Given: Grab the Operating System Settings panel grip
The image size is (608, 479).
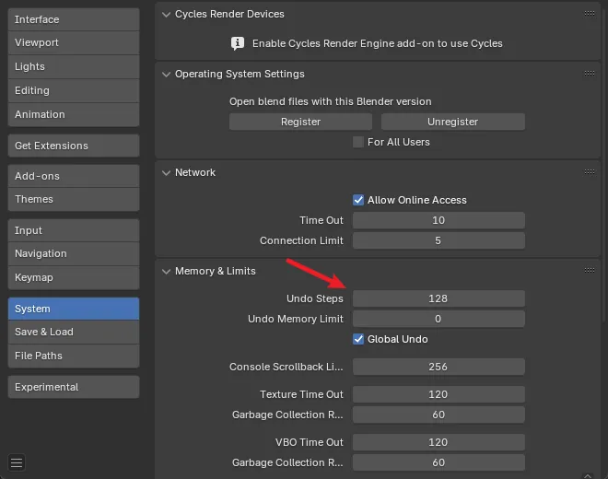Looking at the screenshot, I should pos(589,74).
